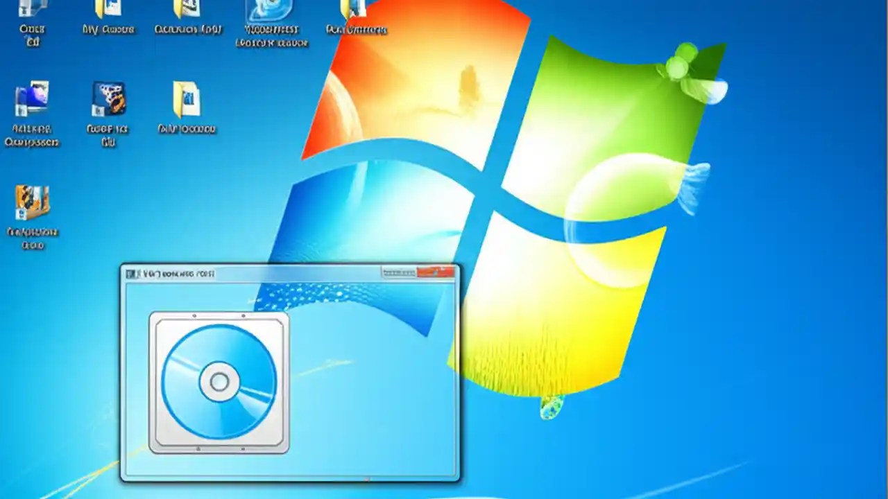The height and width of the screenshot is (499, 888).
Task: Open the colorful DVD burner application icon
Action: pyautogui.click(x=108, y=100)
